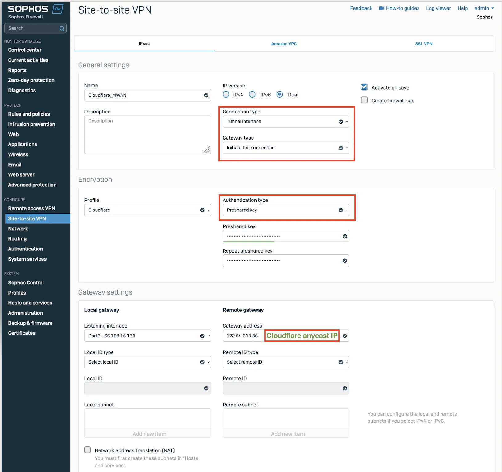Screen dimensions: 502x472
Task: Open the Connection type dropdown
Action: pos(286,122)
